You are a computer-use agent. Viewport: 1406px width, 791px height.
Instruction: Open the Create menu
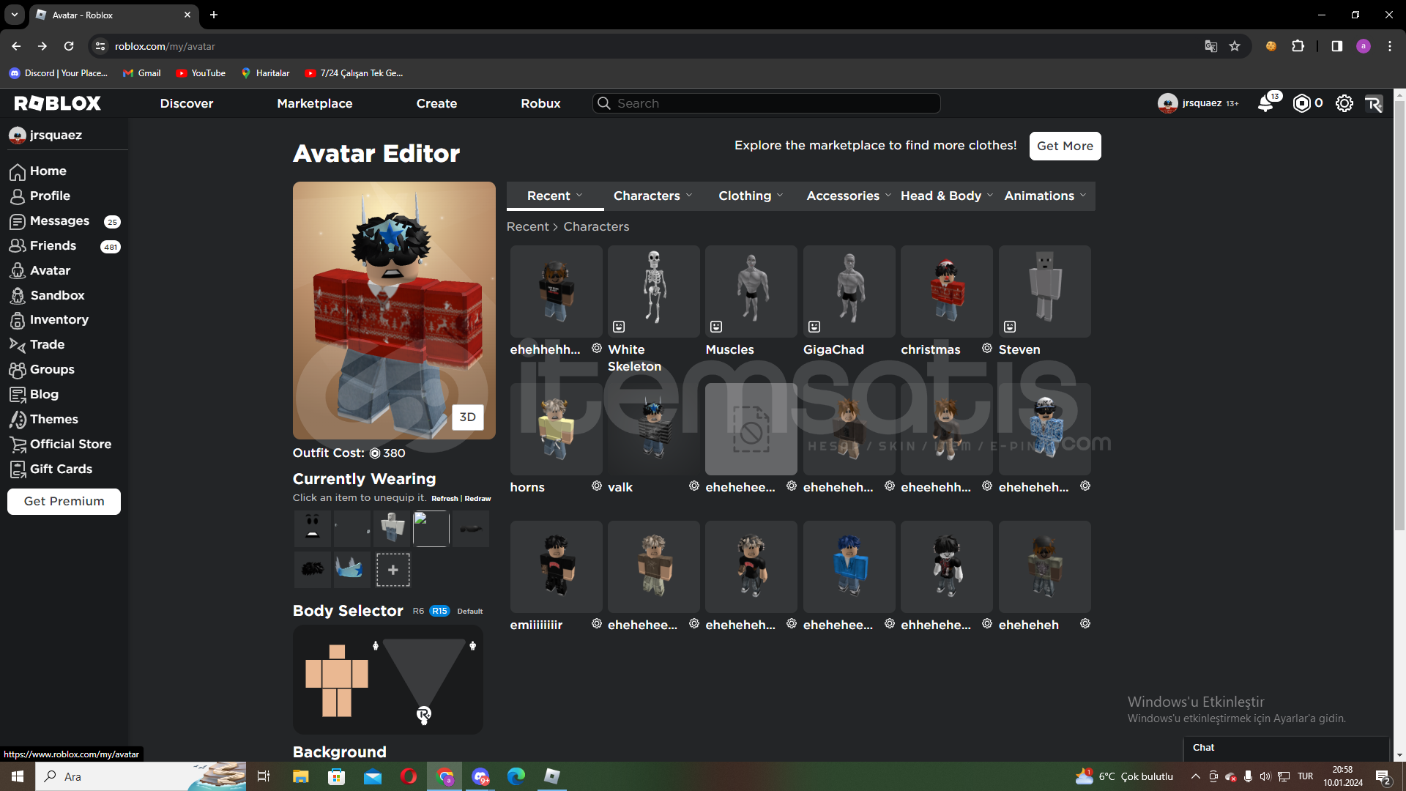(x=437, y=103)
